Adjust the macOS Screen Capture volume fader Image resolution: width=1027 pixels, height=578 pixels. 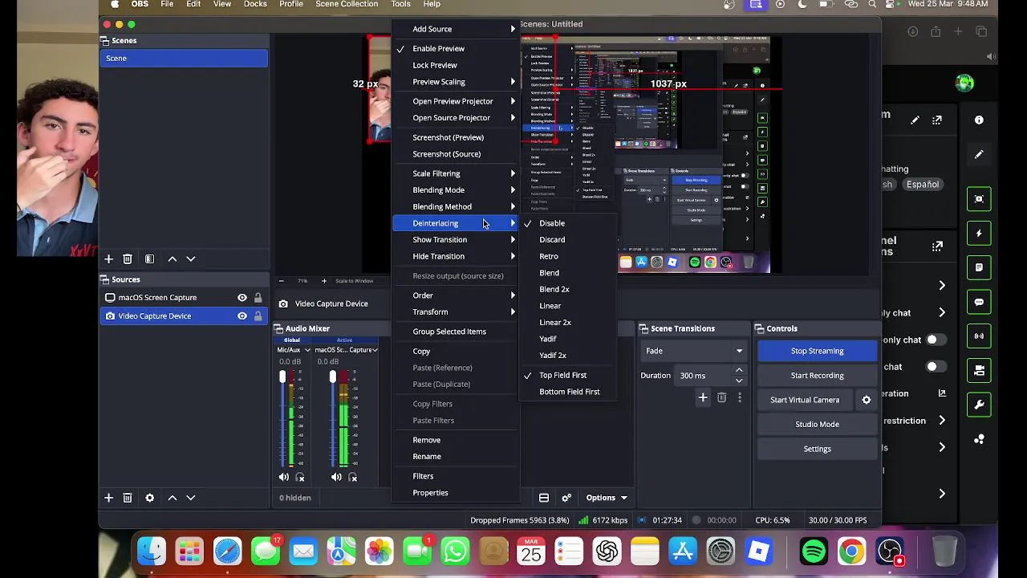click(332, 377)
